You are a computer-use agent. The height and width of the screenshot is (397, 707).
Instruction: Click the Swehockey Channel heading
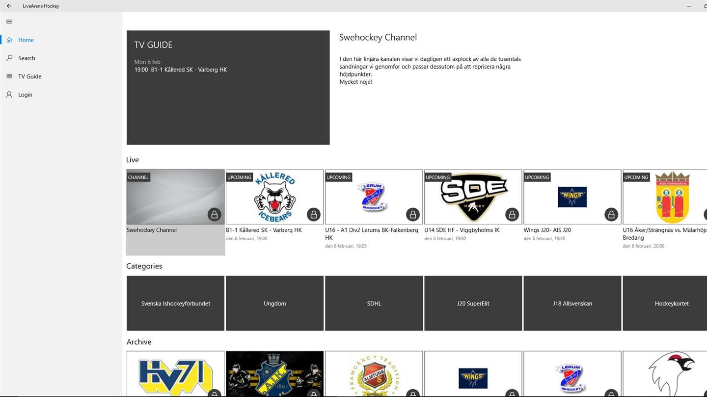point(378,37)
